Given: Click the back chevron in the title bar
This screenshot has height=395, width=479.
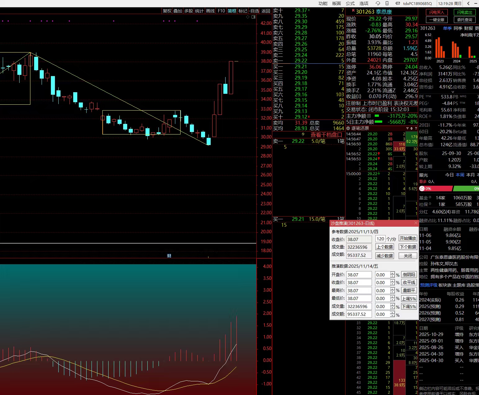Looking at the screenshot, I should tap(468, 3).
